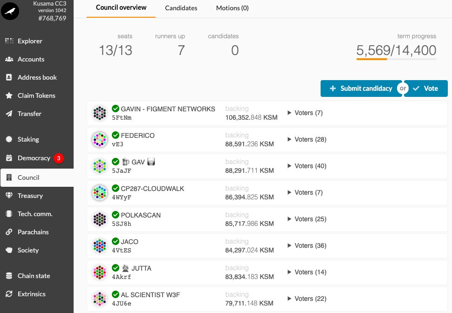Screen dimensions: 452x313
Task: Click address 4VtES under JACO
Action: [x=122, y=250]
